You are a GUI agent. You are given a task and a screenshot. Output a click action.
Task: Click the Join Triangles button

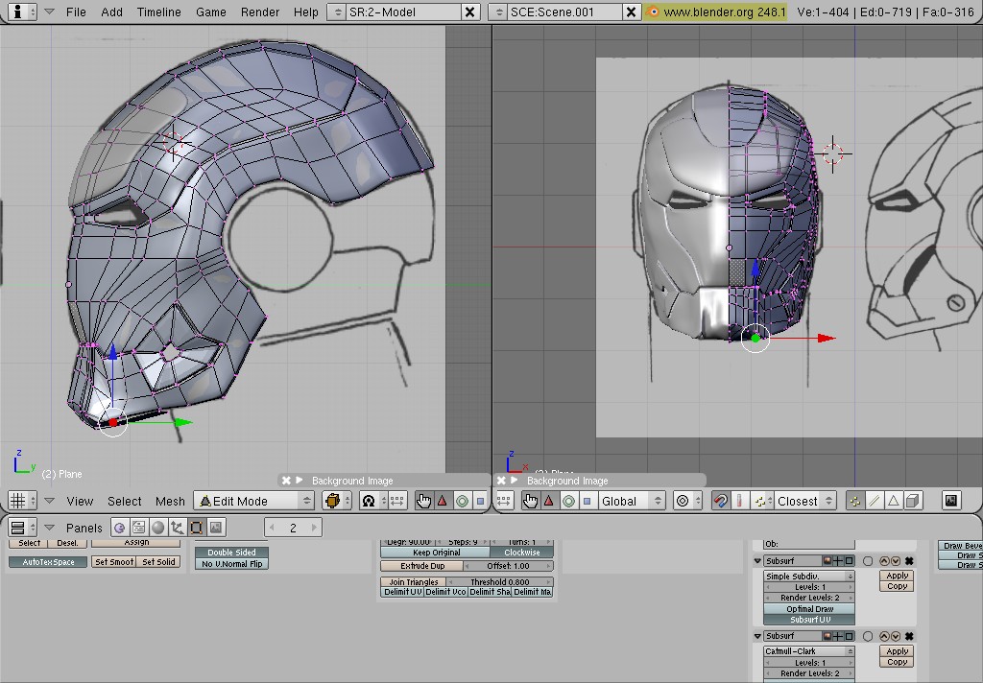tap(414, 581)
